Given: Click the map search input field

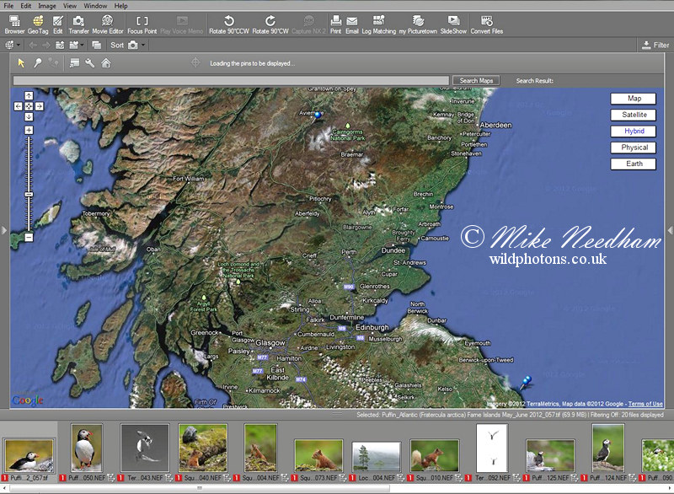Looking at the screenshot, I should coord(231,80).
